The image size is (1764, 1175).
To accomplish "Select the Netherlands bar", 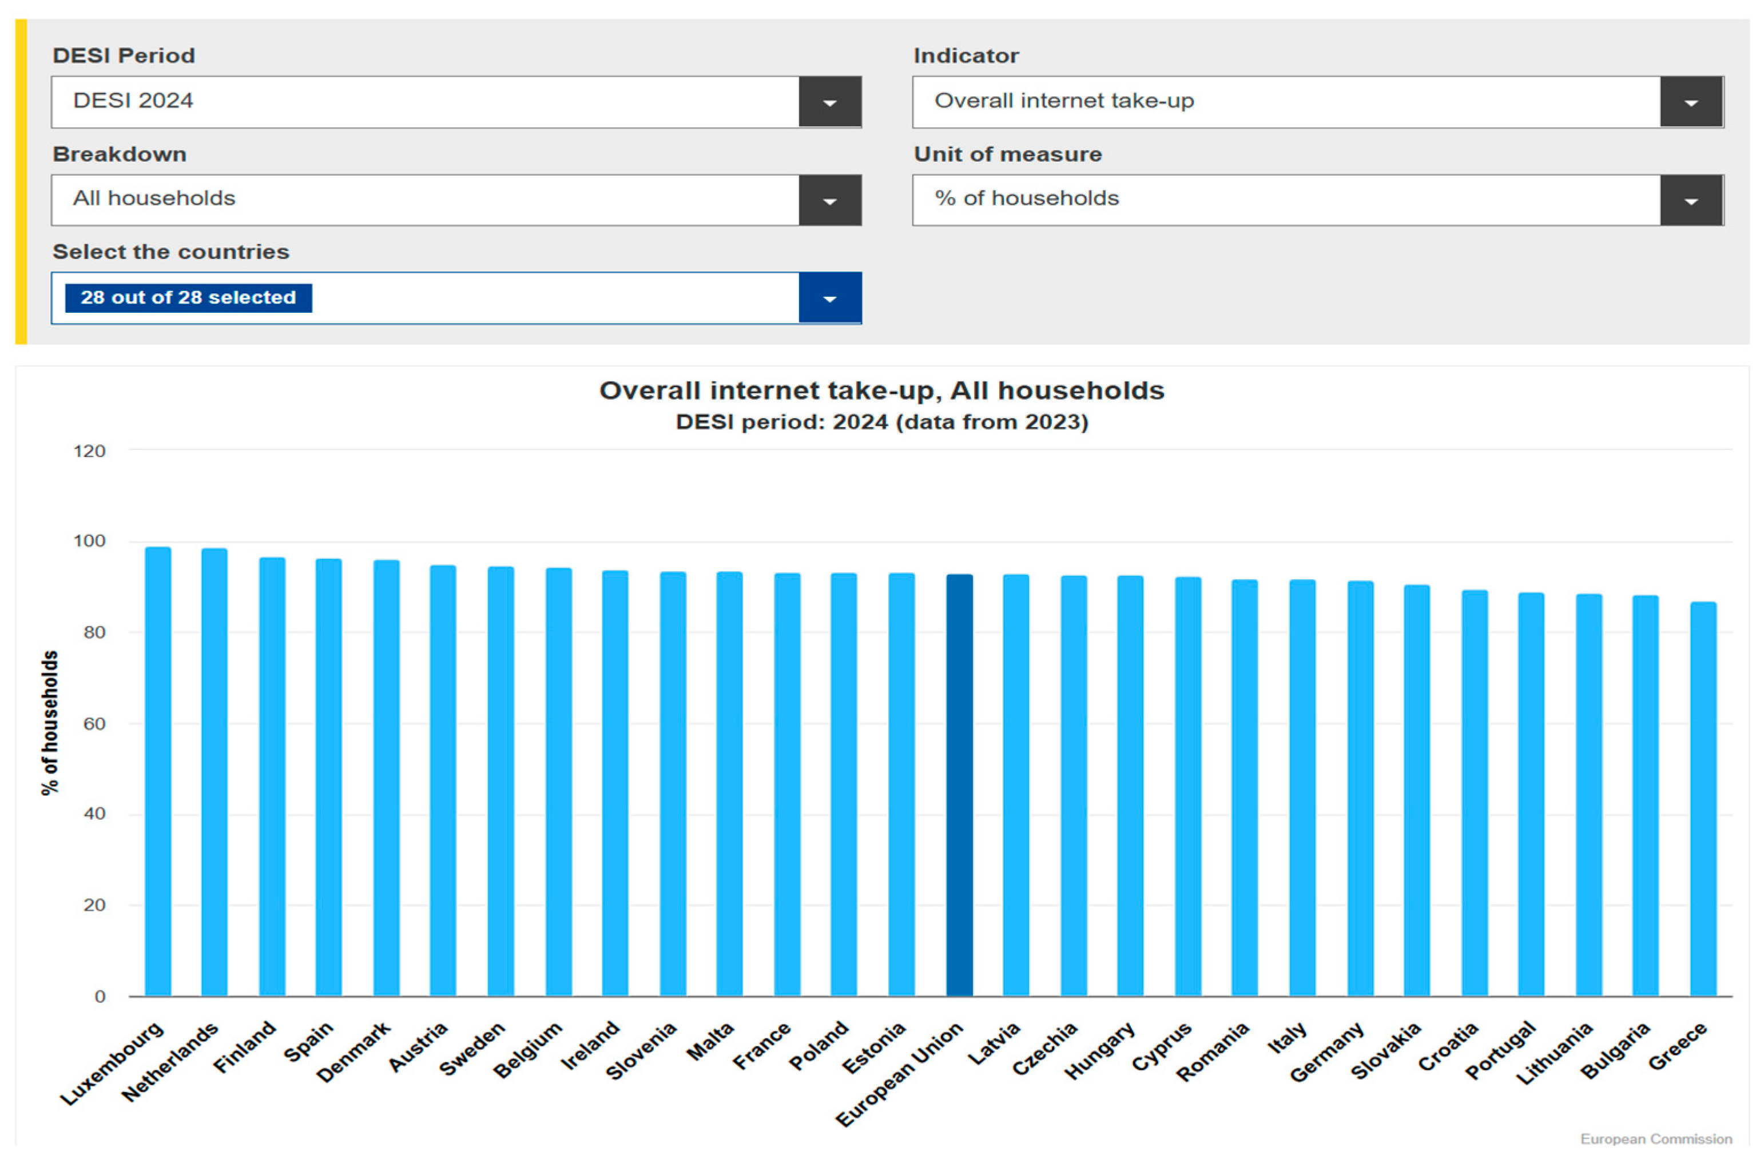I will coord(214,772).
